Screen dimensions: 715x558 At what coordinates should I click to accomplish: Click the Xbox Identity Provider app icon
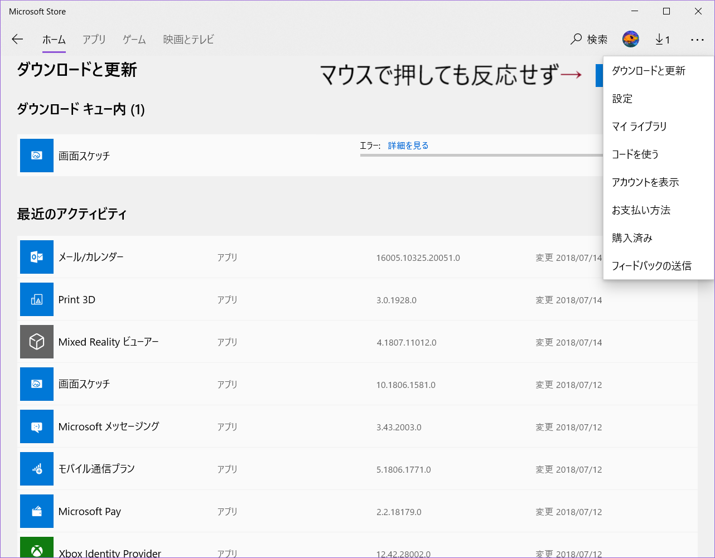(x=37, y=547)
